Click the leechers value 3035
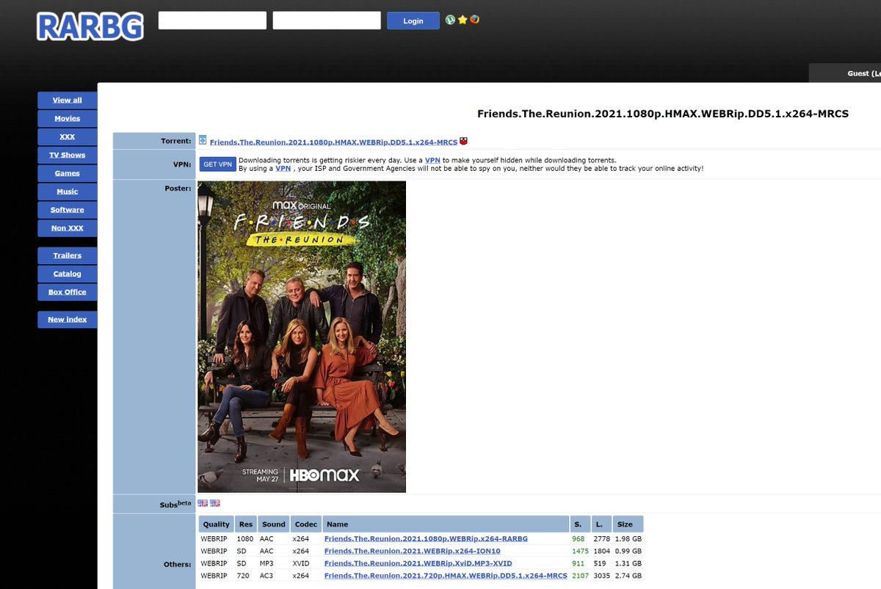 [x=602, y=576]
